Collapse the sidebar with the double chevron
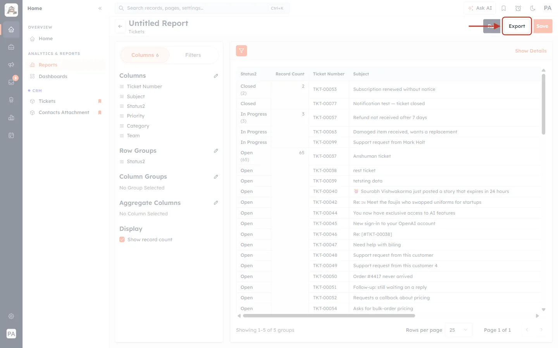Viewport: 558px width, 348px height. [x=100, y=8]
